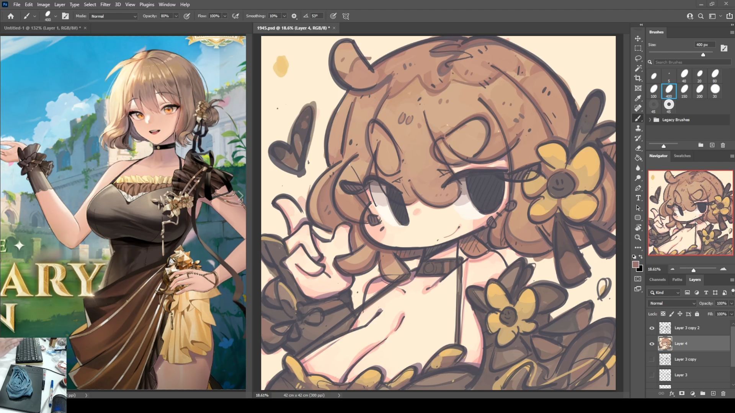Select the Path Selection tool
This screenshot has height=413, width=735.
pyautogui.click(x=638, y=208)
